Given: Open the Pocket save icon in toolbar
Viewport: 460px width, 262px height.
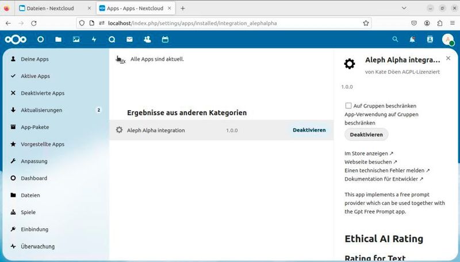Looking at the screenshot, I should click(414, 23).
